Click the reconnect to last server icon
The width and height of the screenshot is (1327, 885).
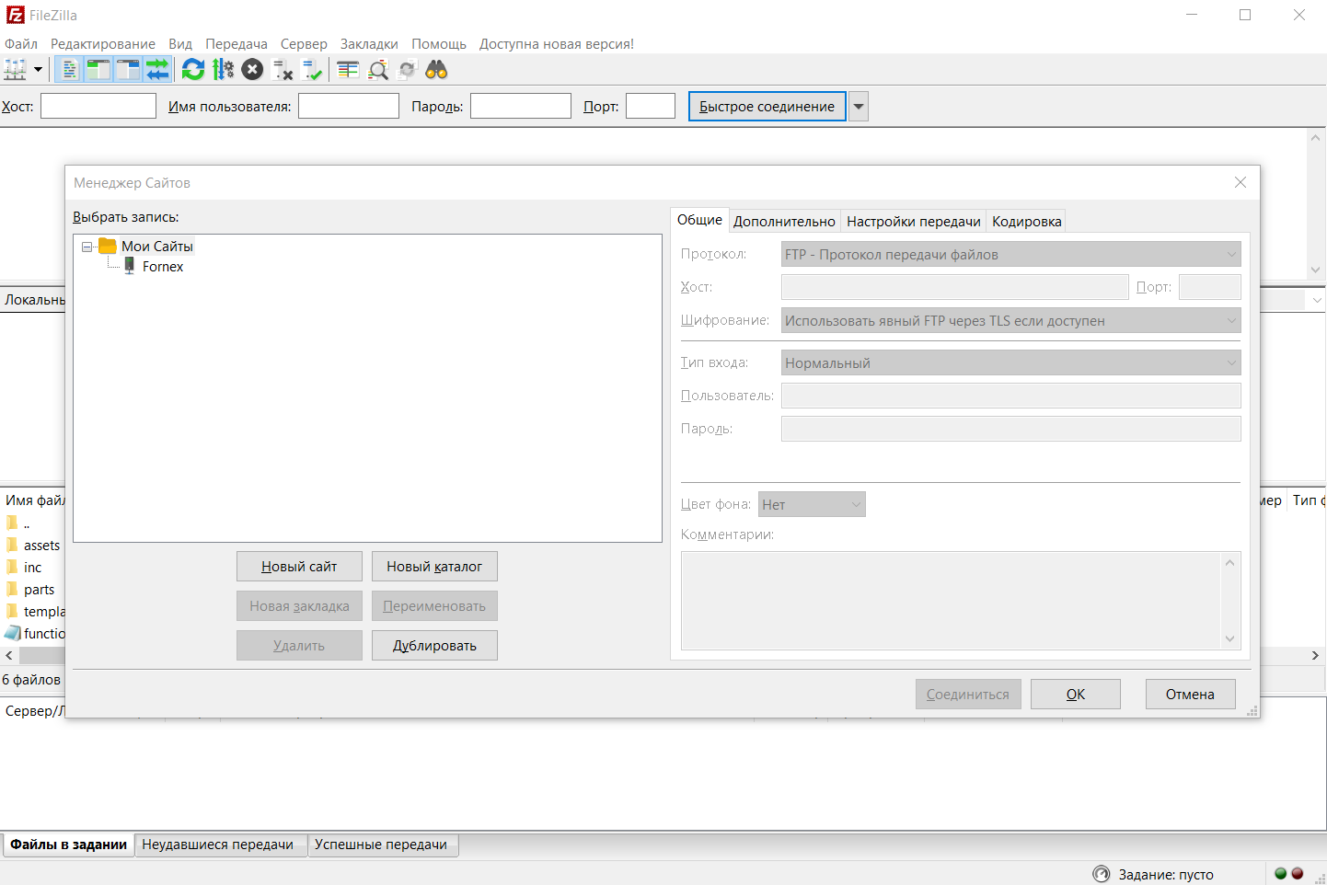click(x=312, y=70)
